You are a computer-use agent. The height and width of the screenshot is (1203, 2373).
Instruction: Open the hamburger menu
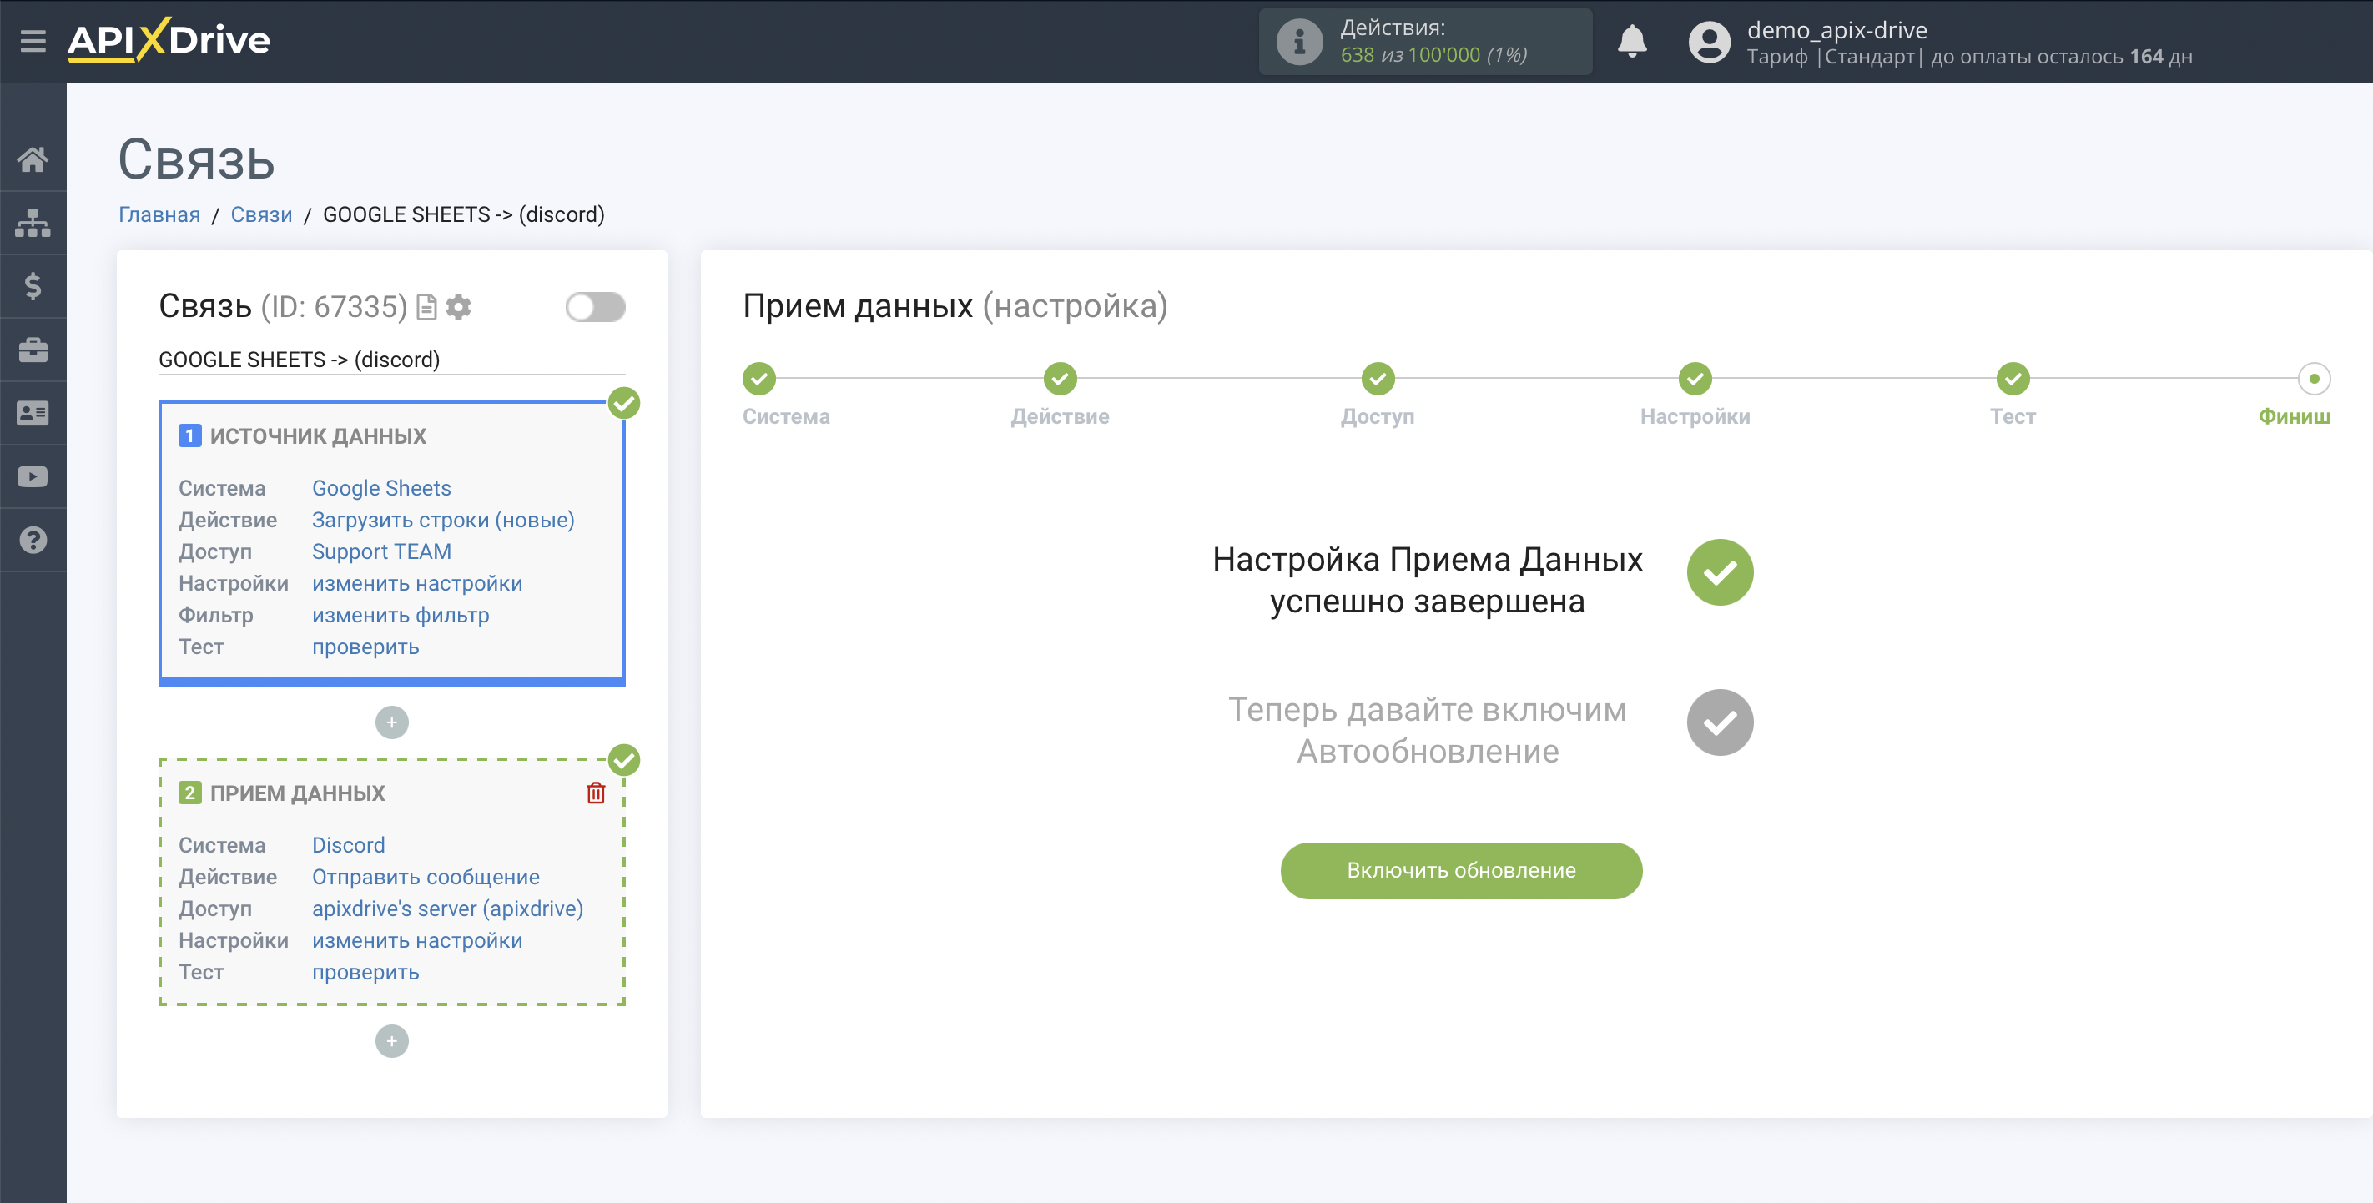click(33, 41)
